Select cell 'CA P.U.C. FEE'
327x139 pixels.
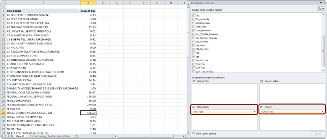point(43,48)
